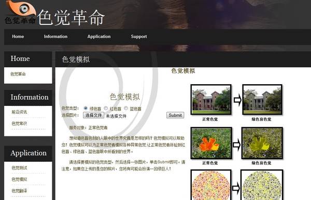Open the Support navigation menu item

139,37
